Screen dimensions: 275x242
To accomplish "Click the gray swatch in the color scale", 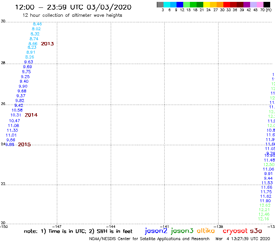I will 160,4.
